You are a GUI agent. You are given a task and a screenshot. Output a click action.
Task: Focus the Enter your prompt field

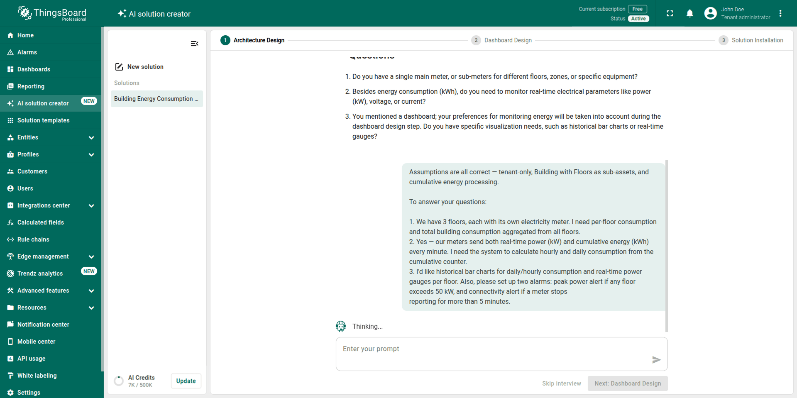494,354
